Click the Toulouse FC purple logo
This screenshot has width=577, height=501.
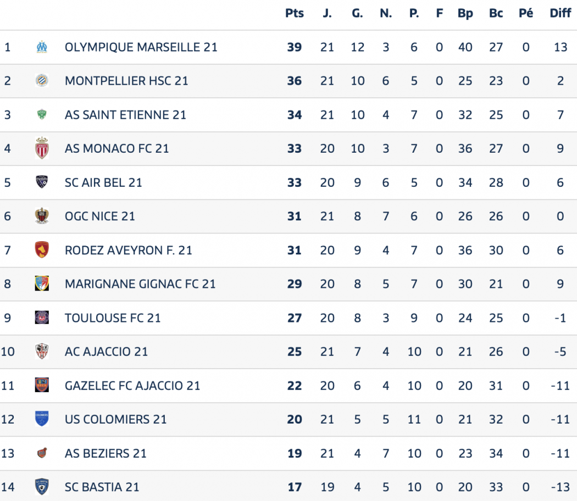click(42, 318)
